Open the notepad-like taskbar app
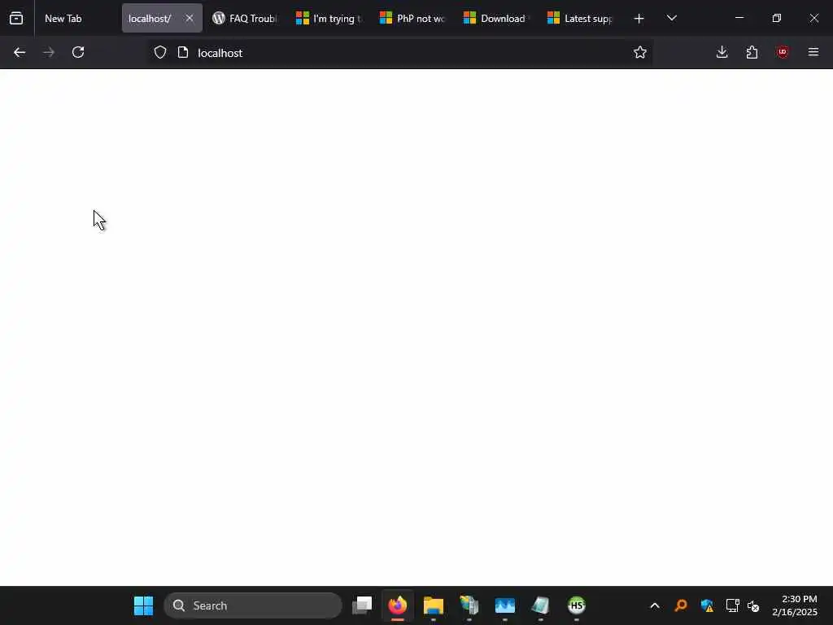The image size is (833, 625). (540, 605)
